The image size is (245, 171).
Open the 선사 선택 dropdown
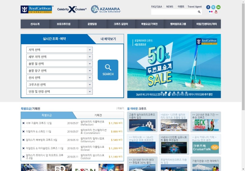point(59,78)
